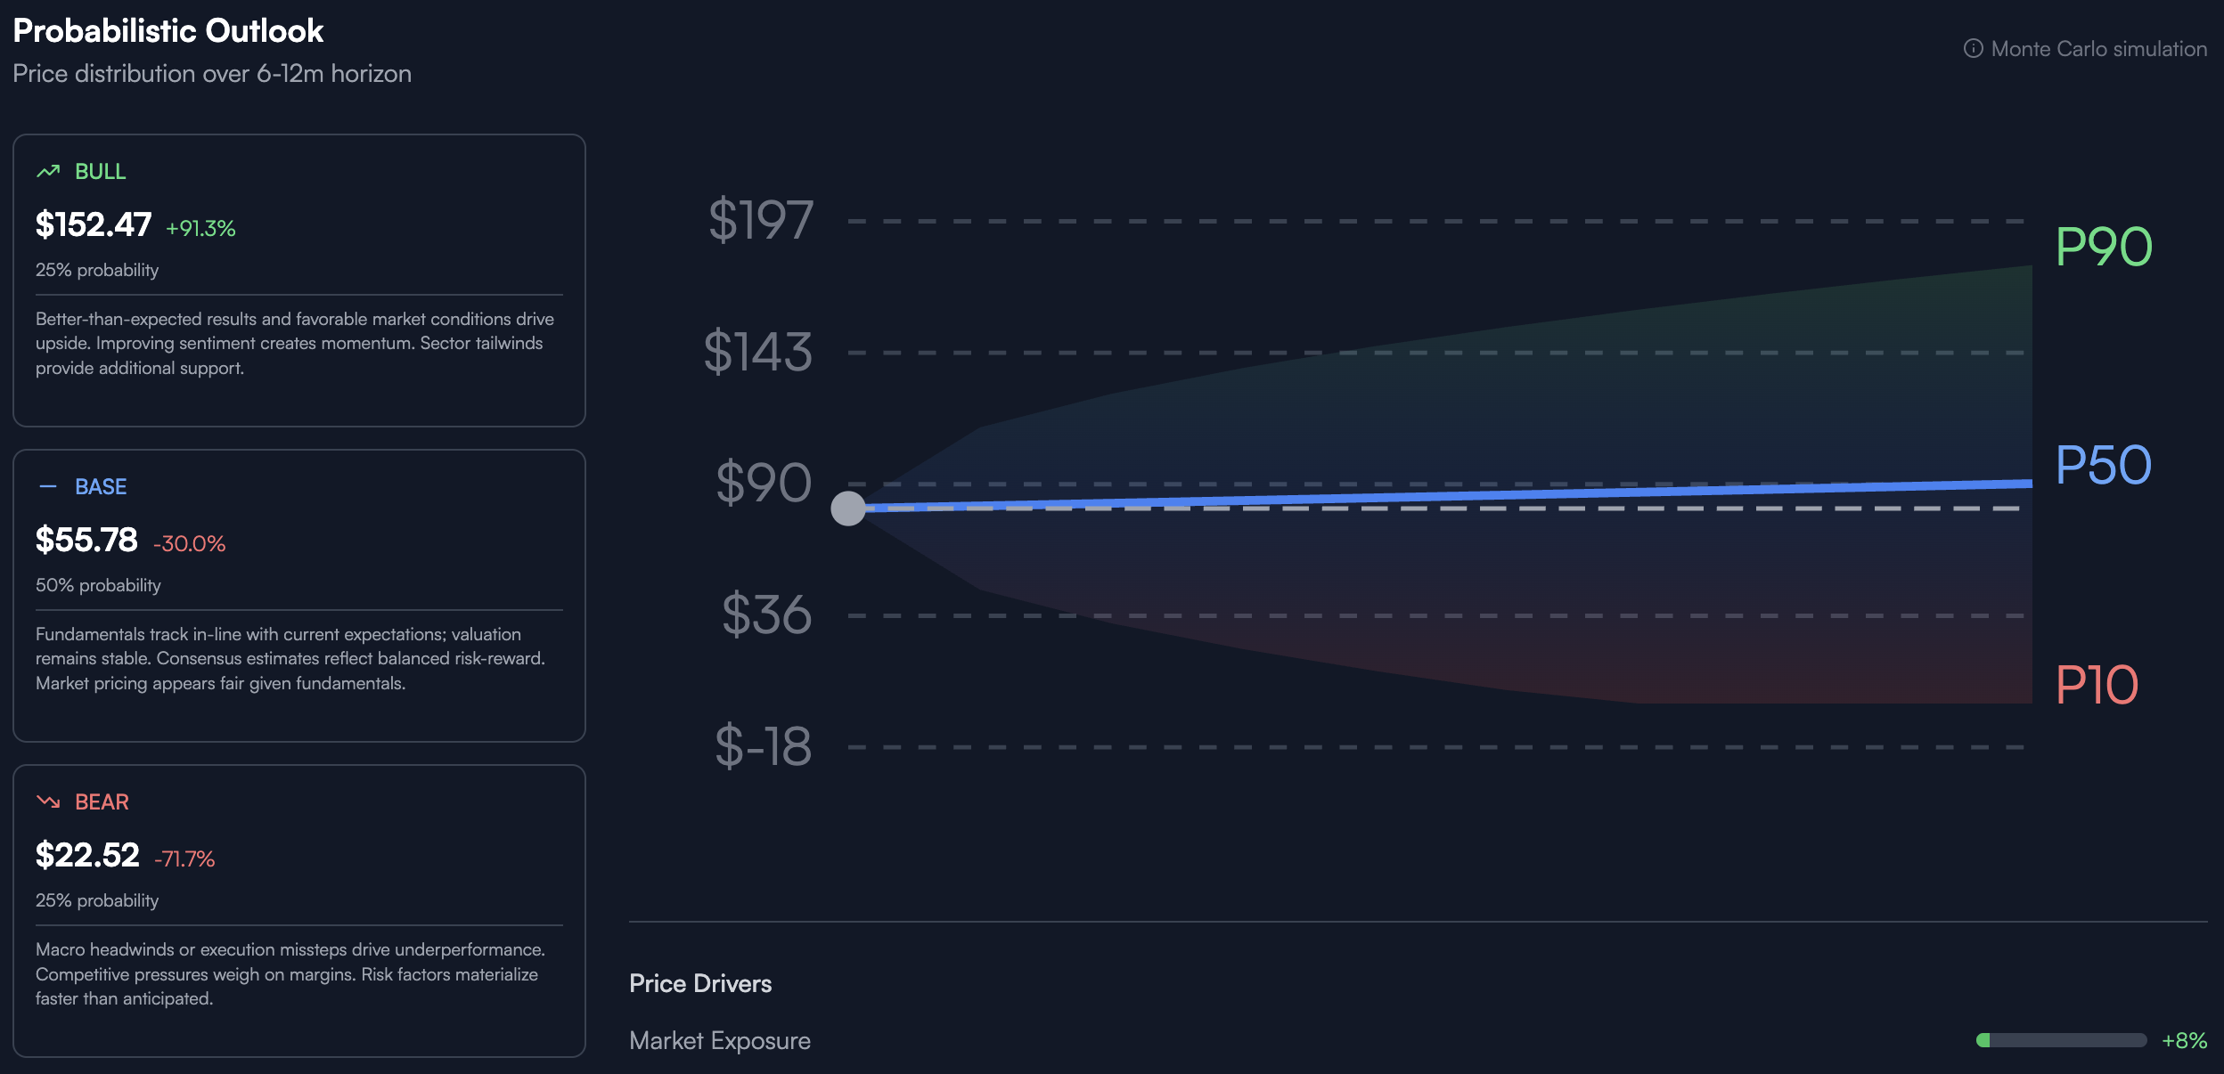The image size is (2224, 1074).
Task: Click the $197 axis label on the chart
Action: pos(761,220)
